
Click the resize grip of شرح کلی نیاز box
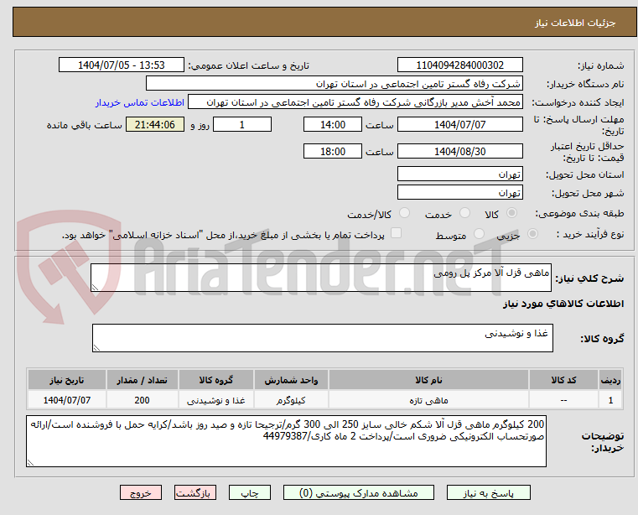click(95, 288)
